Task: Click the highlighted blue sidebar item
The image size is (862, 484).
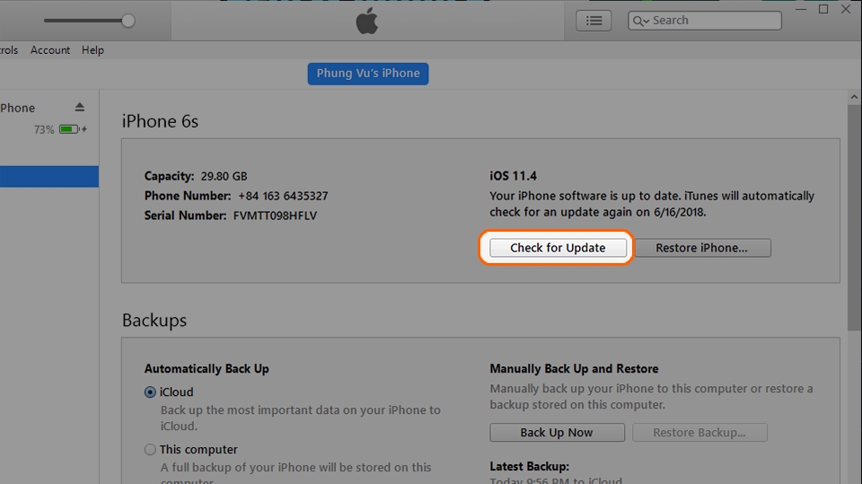Action: [48, 177]
